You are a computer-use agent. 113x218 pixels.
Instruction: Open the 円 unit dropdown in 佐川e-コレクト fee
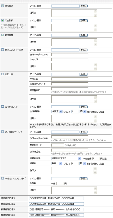pos(83,111)
